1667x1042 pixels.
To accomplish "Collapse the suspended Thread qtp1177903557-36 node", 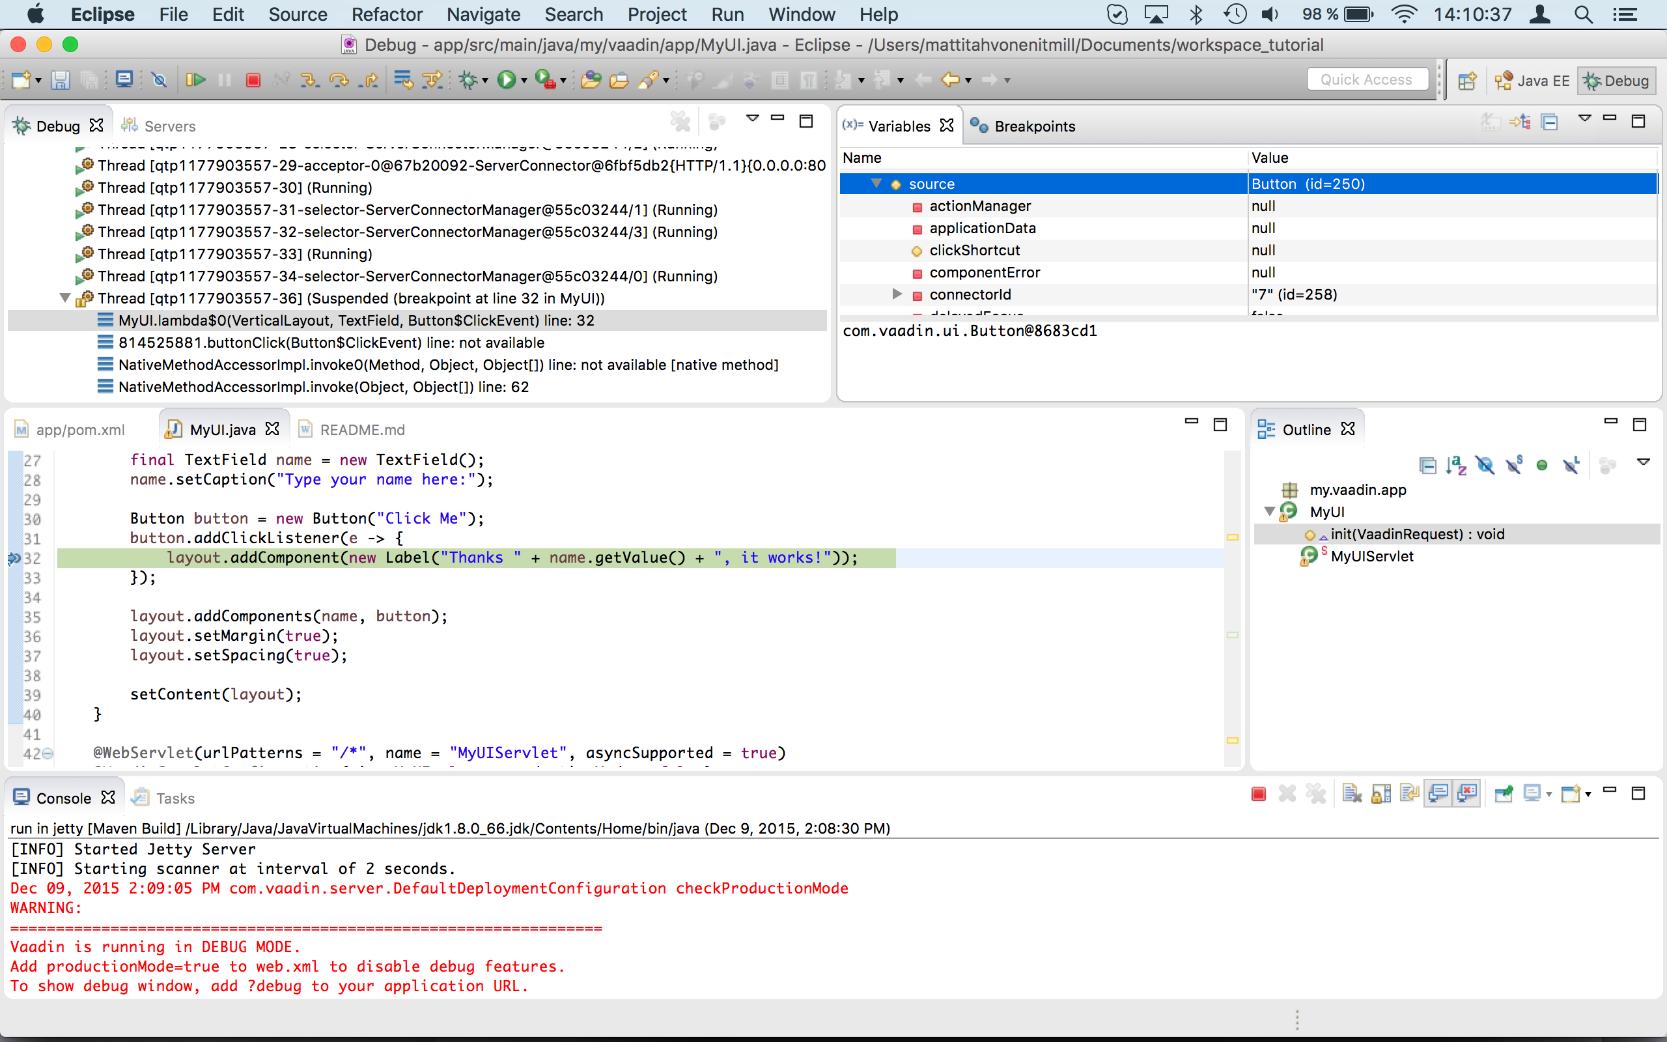I will click(64, 298).
